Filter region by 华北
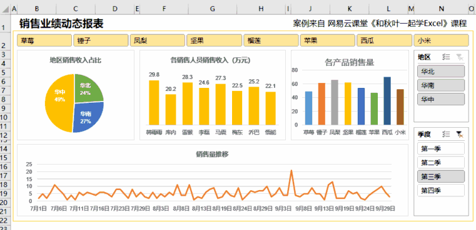Screen dimensions: 476x230 pos(441,72)
